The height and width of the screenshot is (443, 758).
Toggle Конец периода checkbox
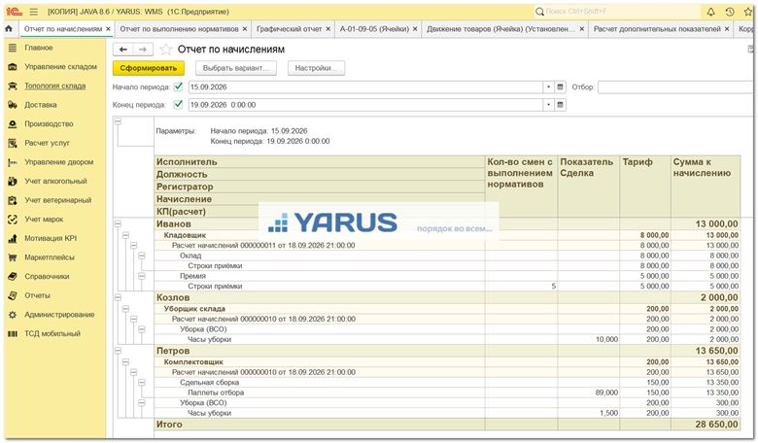coord(179,104)
